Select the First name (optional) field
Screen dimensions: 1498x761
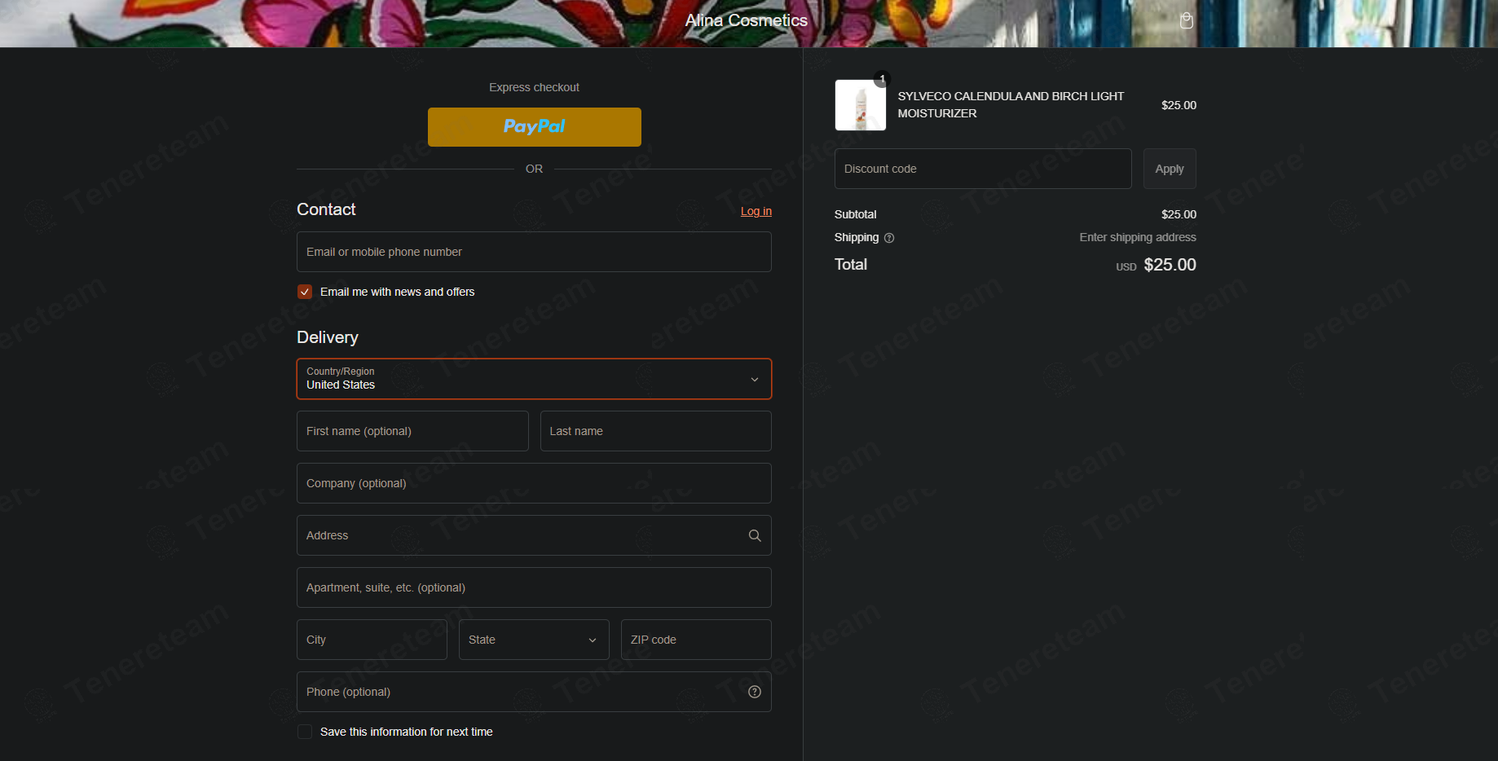pyautogui.click(x=412, y=431)
